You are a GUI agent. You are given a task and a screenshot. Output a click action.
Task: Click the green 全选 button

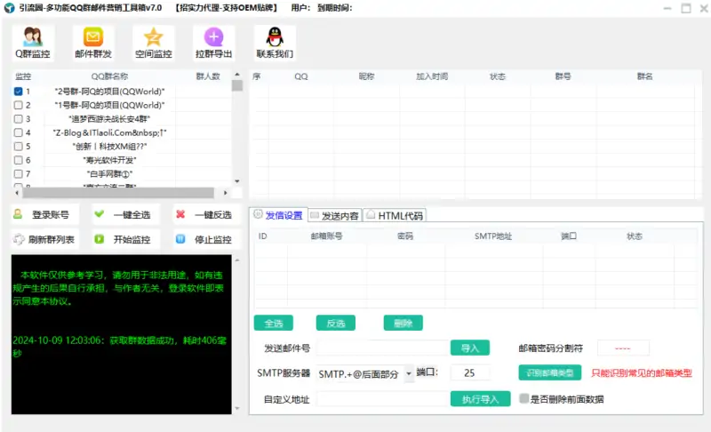click(x=274, y=324)
